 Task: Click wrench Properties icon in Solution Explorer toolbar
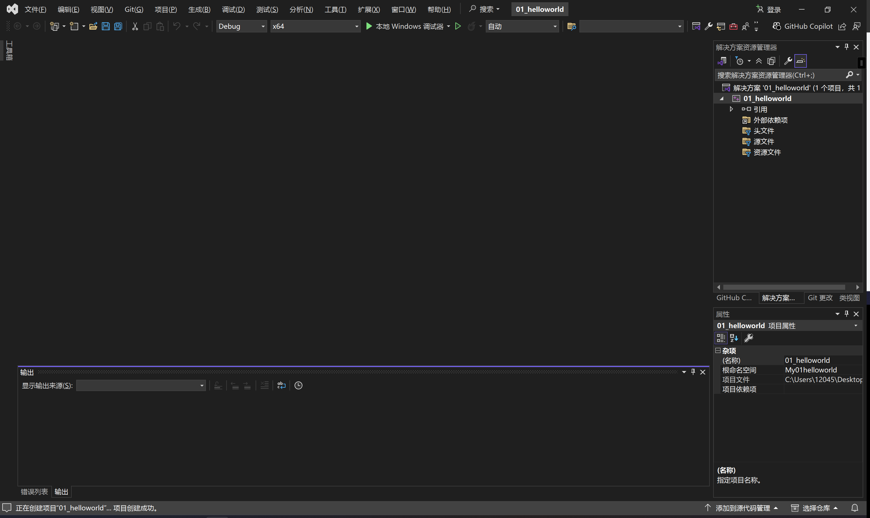pyautogui.click(x=788, y=61)
